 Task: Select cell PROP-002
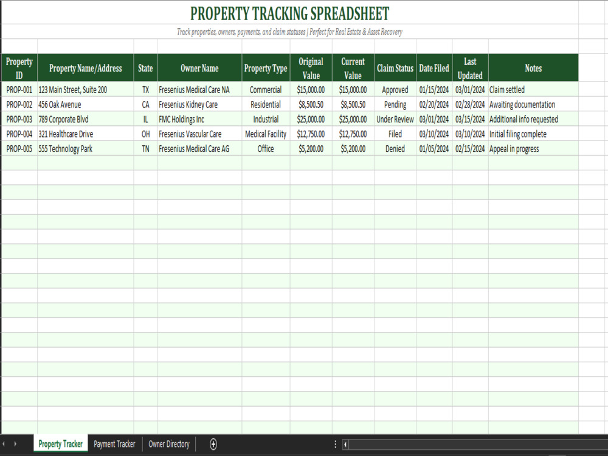click(x=19, y=105)
